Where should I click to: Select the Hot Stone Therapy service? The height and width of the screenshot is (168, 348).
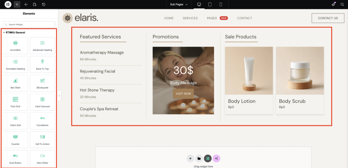97,90
